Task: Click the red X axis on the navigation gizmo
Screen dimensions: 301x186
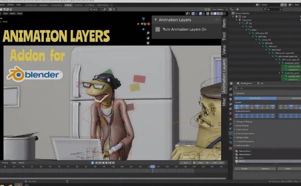Action: [x=149, y=24]
